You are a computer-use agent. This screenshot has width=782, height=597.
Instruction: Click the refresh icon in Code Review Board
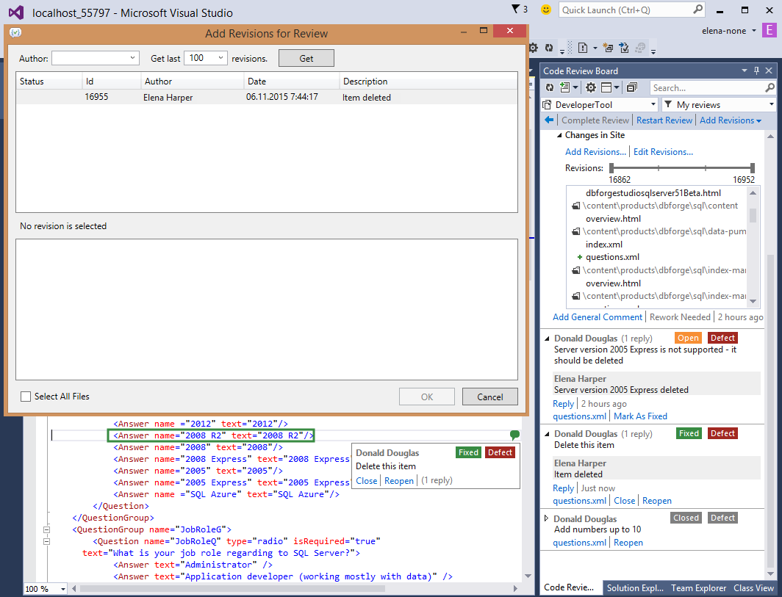point(549,88)
